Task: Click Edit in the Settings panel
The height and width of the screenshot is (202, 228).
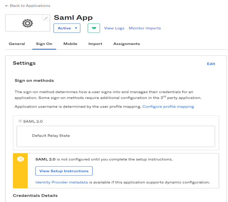Action: coord(211,64)
